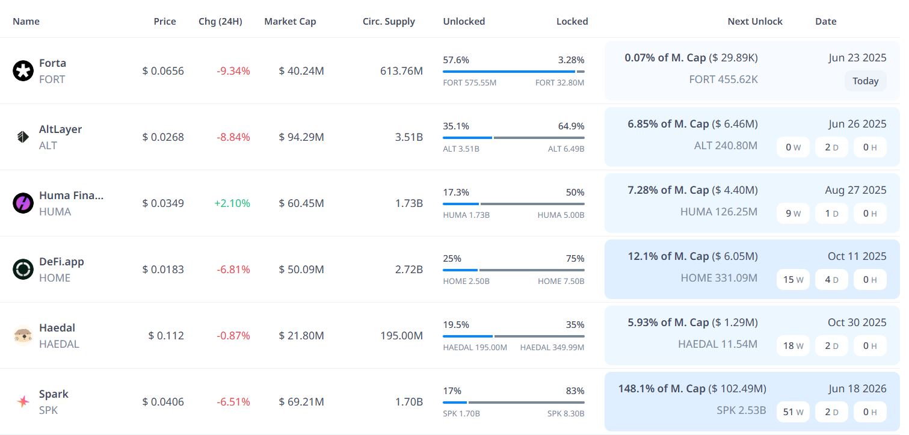909x435 pixels.
Task: Click AltLayer's next unlock card
Action: click(x=752, y=137)
